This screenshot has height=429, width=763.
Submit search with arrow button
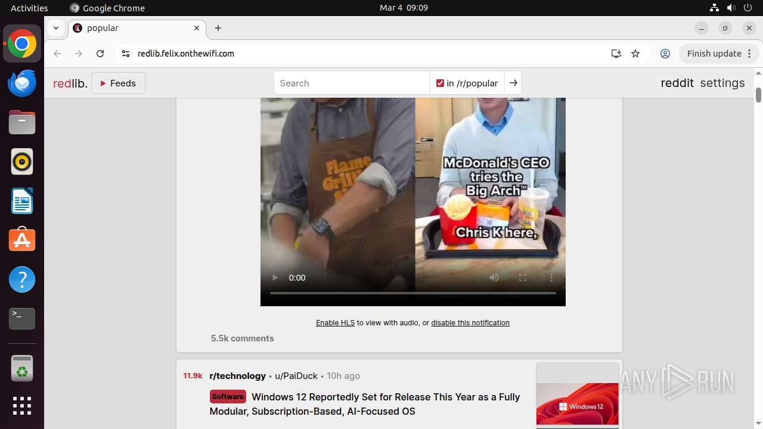point(513,83)
